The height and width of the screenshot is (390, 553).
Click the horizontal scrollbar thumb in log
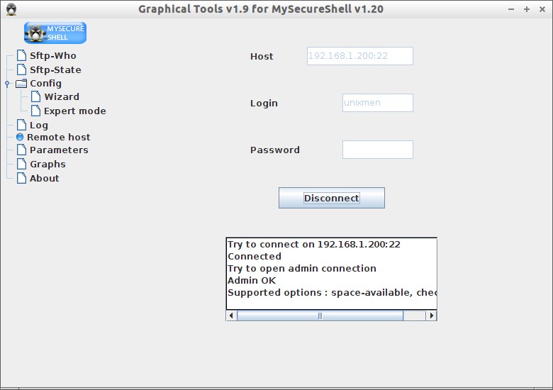click(x=320, y=316)
